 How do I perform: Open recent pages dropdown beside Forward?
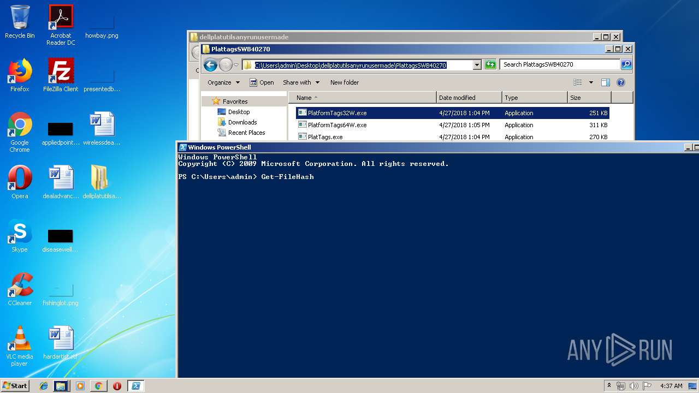(x=236, y=65)
